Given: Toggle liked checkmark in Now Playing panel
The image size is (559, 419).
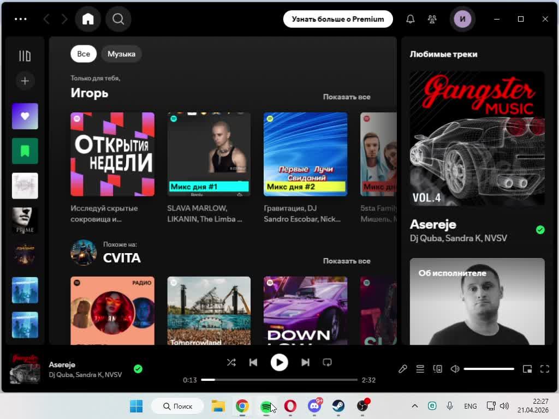Looking at the screenshot, I should (x=540, y=230).
